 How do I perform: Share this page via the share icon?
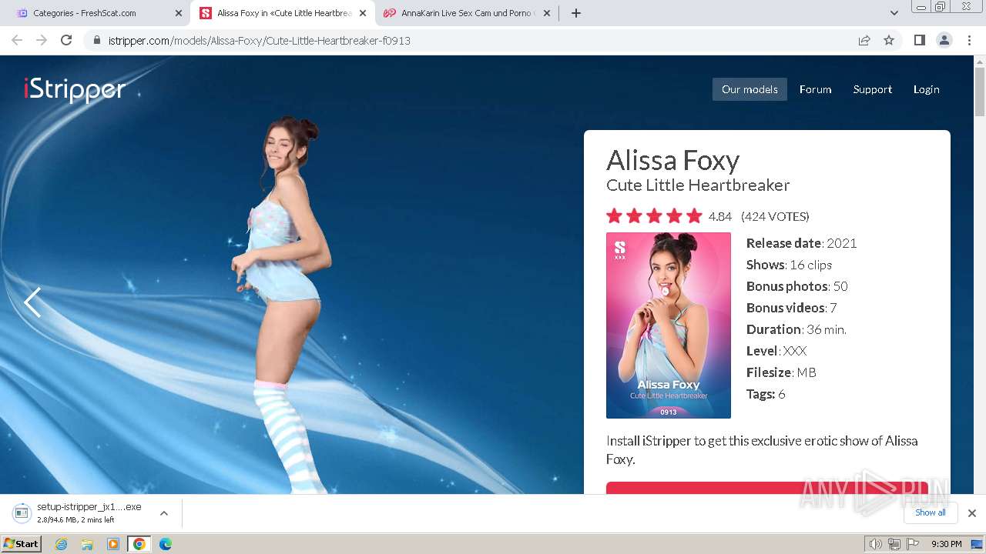pos(864,40)
